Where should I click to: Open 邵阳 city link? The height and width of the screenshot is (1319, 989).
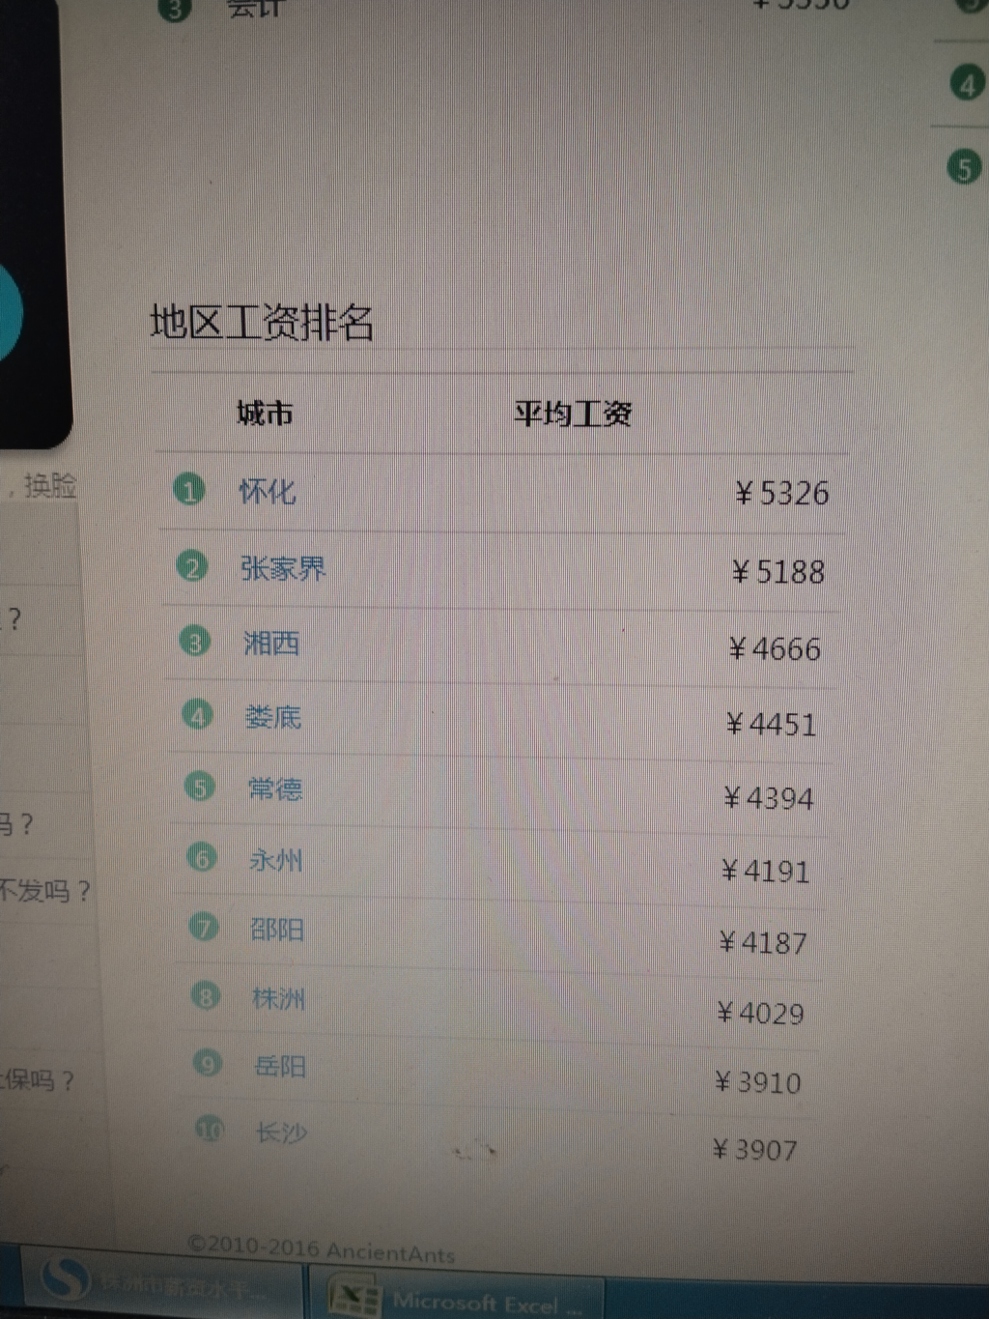(277, 929)
